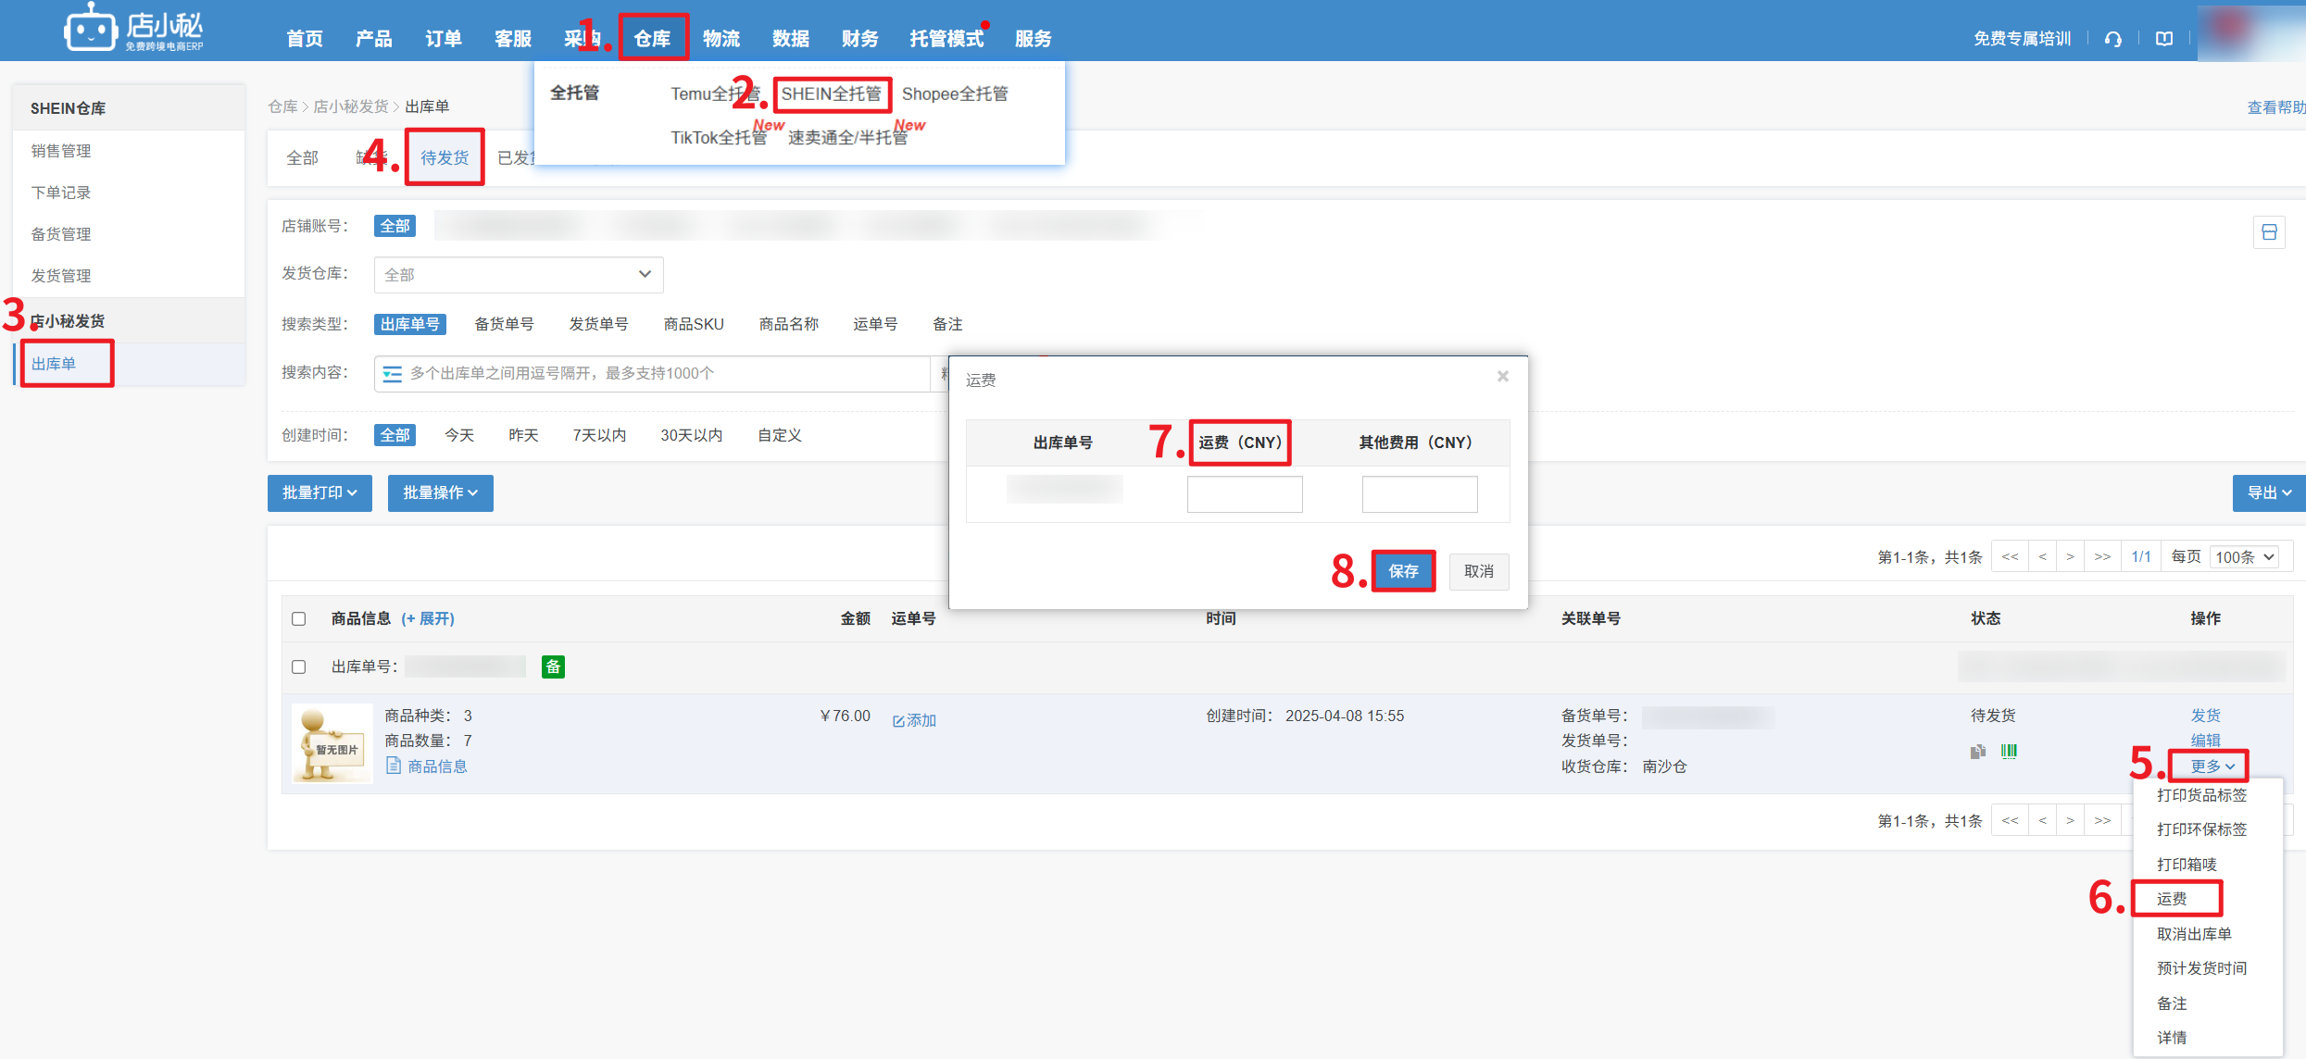Image resolution: width=2306 pixels, height=1059 pixels.
Task: Open the 每页 100条 page size selector
Action: (x=2244, y=557)
